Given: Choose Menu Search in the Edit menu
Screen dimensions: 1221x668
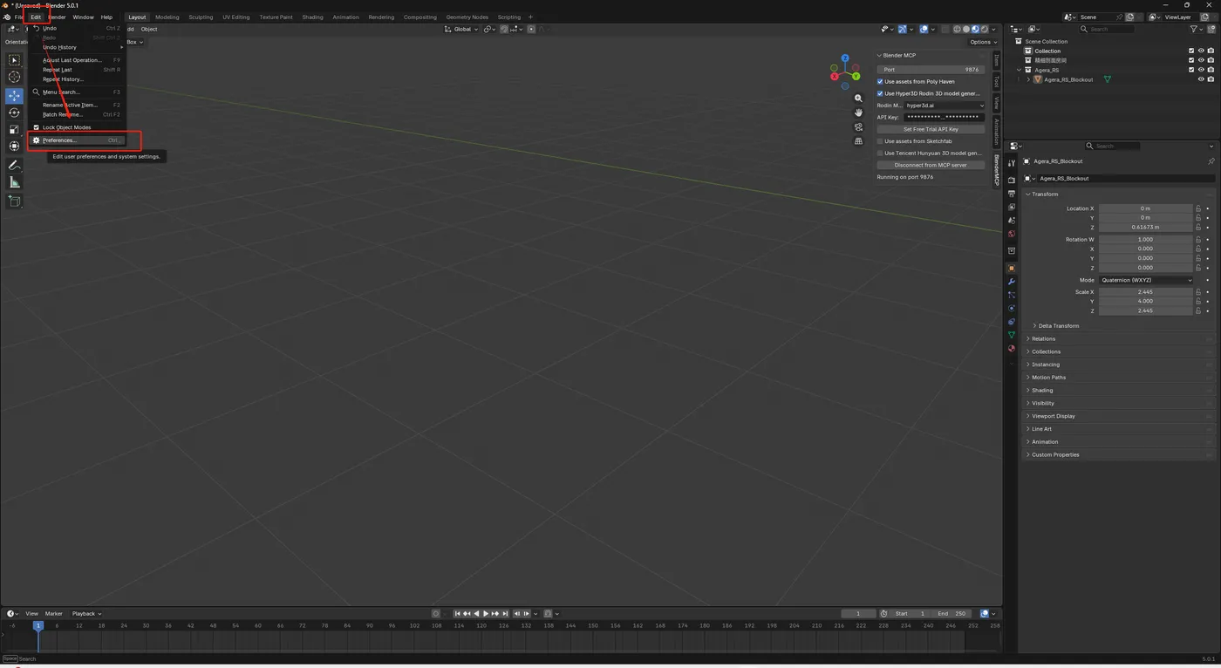Looking at the screenshot, I should tap(78, 92).
